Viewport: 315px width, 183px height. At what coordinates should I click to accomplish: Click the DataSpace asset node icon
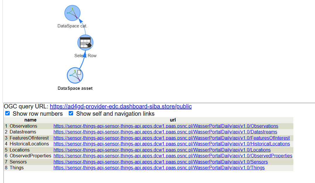[75, 75]
